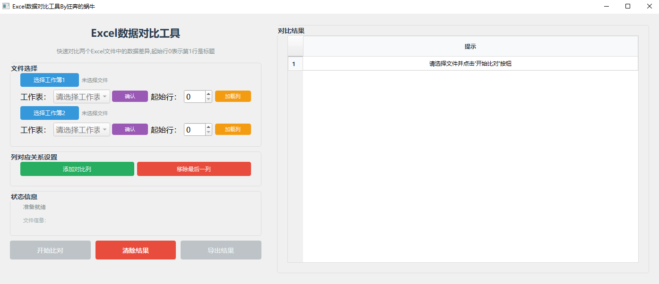Increase the first '起始行' value using up arrow
This screenshot has width=659, height=284.
pos(208,93)
